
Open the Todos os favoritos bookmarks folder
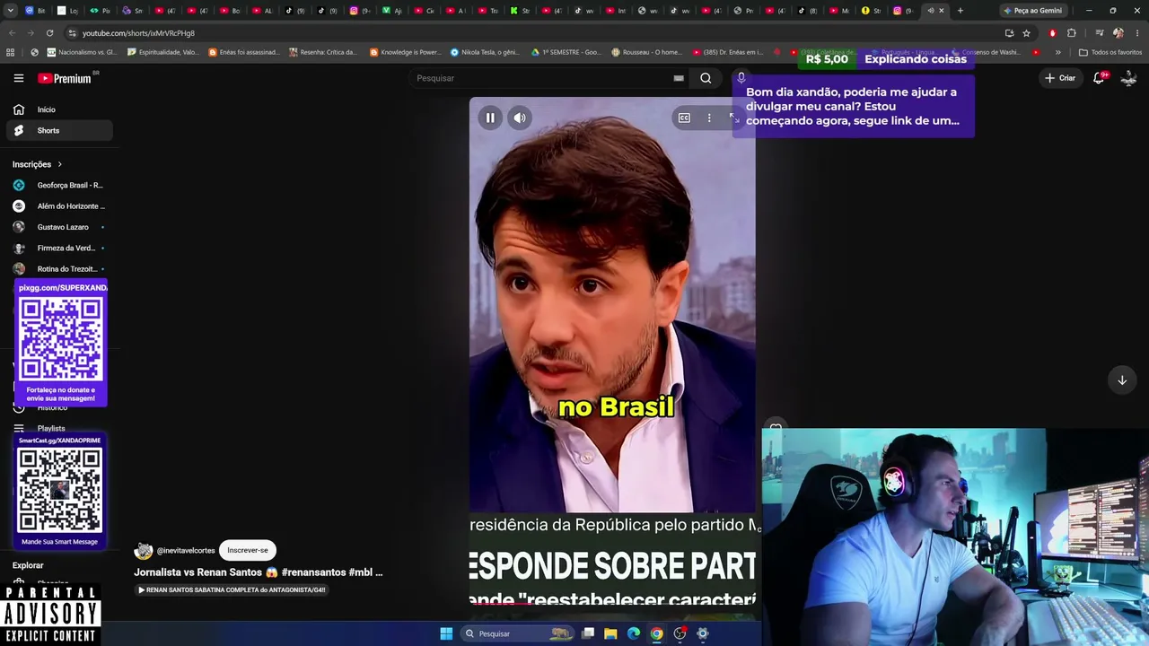(1110, 52)
